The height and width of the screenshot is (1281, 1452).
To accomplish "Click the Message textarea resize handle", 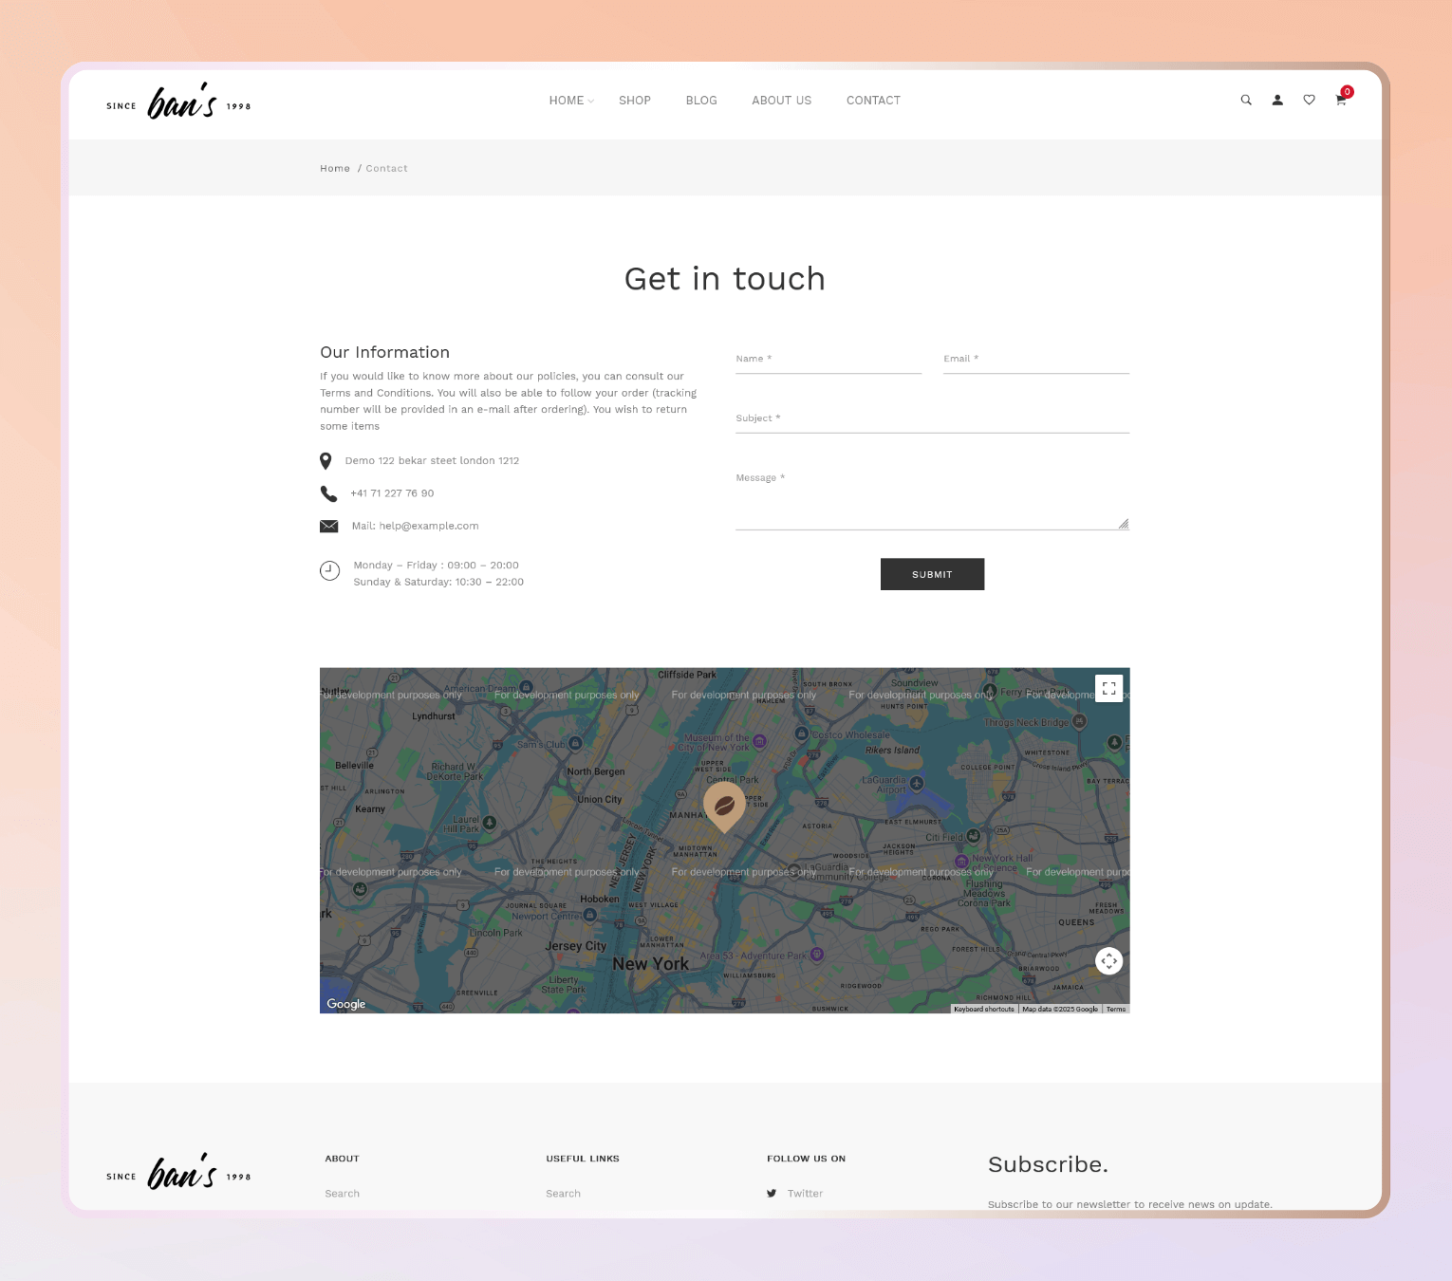I will point(1124,524).
